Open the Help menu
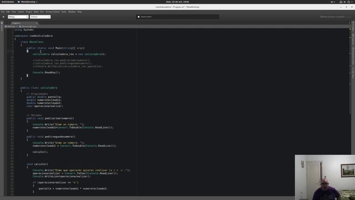The width and height of the screenshot is (355, 200). pyautogui.click(x=79, y=12)
